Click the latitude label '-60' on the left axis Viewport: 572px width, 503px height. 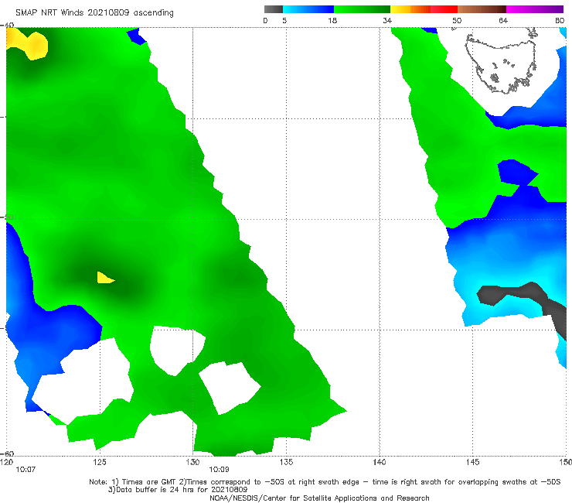[x=7, y=453]
